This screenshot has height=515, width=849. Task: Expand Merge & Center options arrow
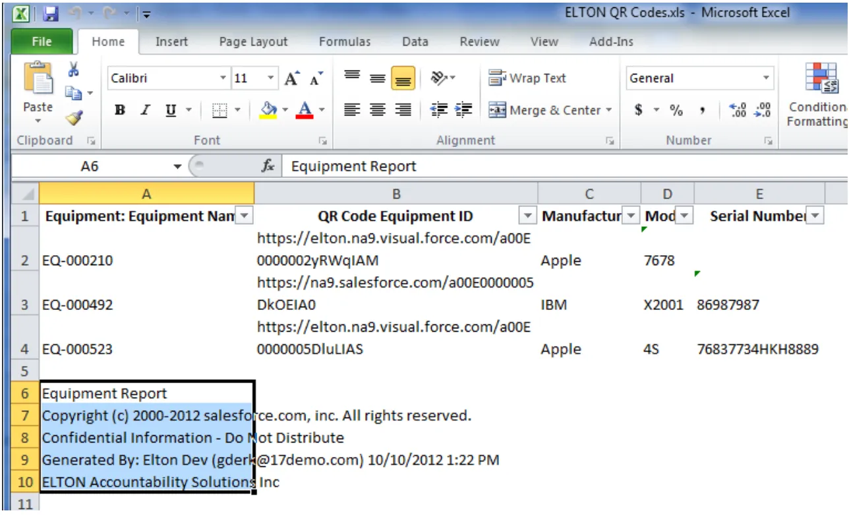[x=608, y=110]
